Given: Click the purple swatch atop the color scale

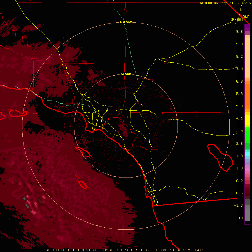Looking at the screenshot, I should tap(247, 28).
